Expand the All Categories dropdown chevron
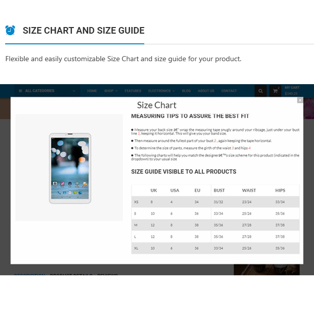This screenshot has width=314, height=311. 74,91
